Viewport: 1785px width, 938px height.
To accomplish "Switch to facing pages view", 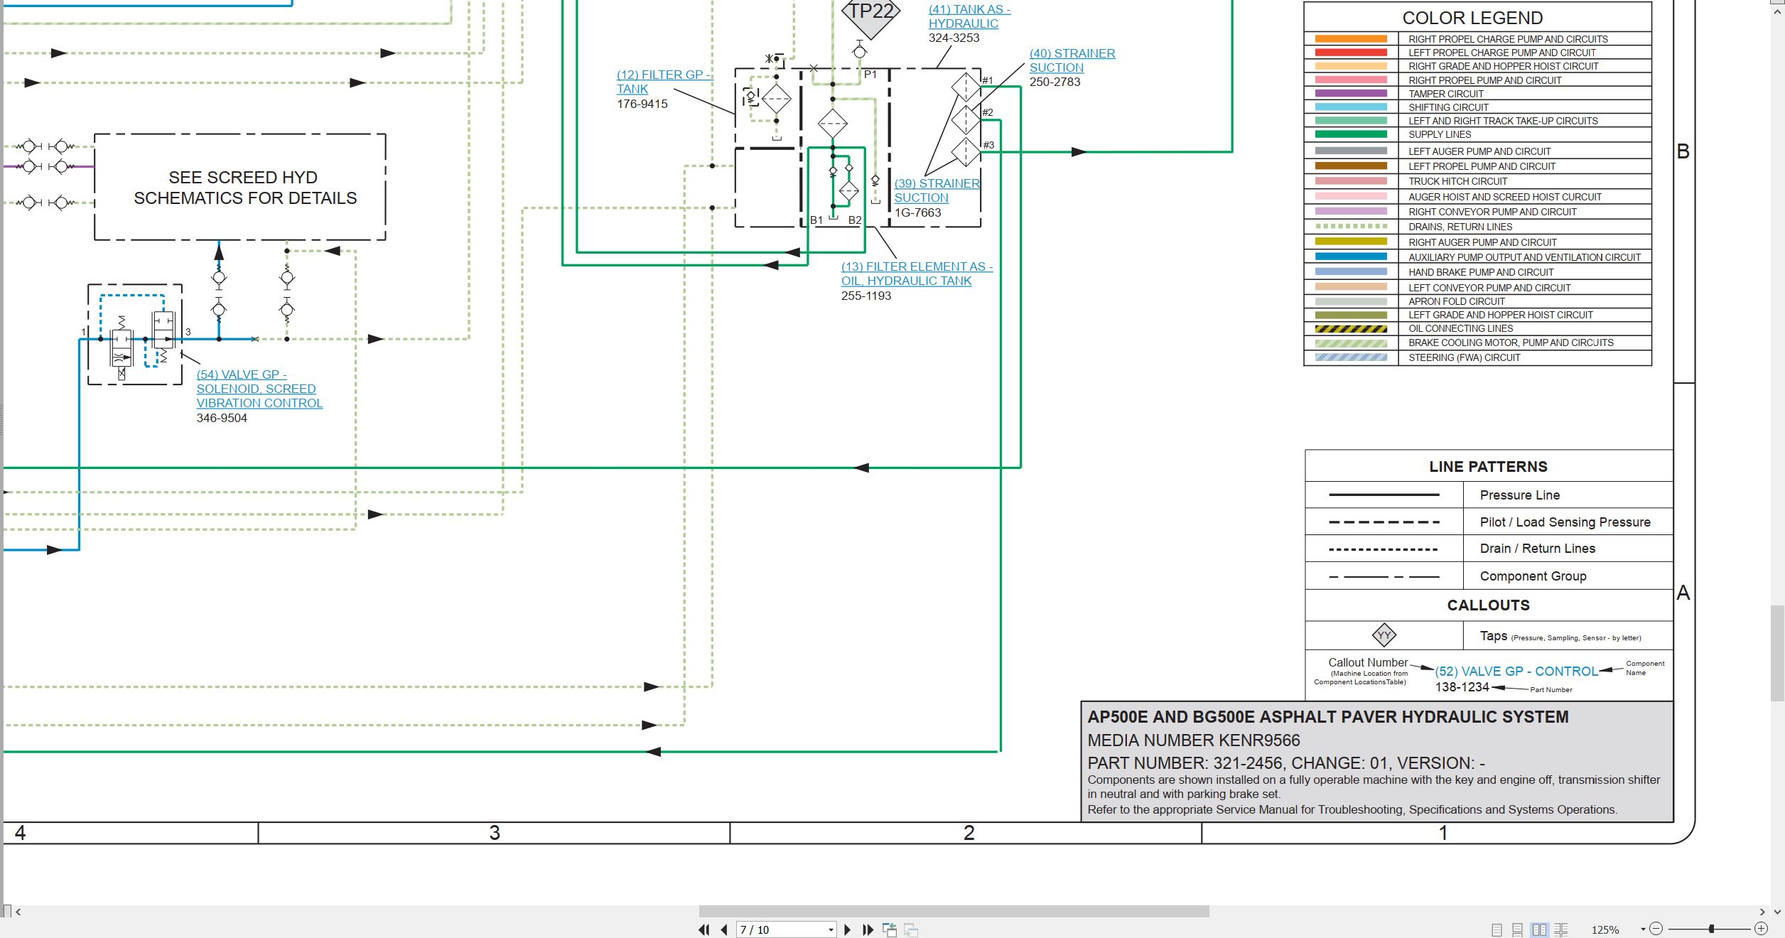I will (1539, 929).
